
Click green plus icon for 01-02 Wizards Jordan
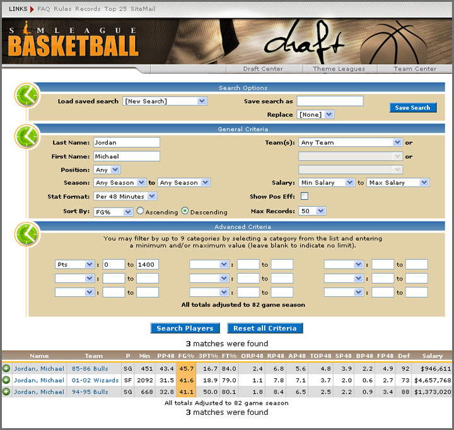(x=6, y=380)
